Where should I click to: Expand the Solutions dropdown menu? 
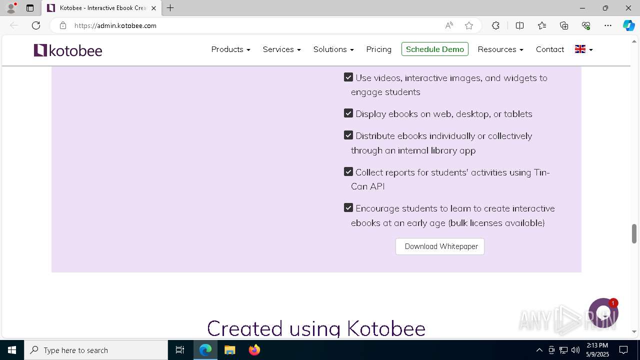333,49
